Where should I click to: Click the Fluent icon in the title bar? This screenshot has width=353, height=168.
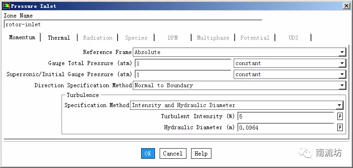click(x=6, y=6)
